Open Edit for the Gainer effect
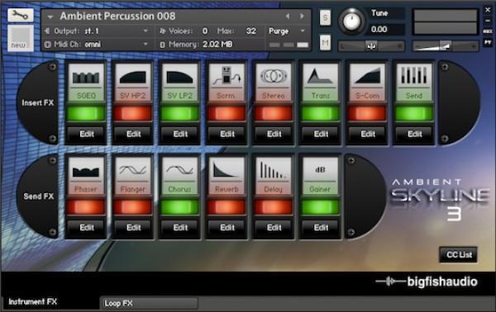Screen dimensions: 496x312 click(321, 227)
